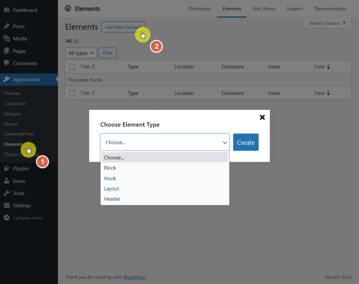This screenshot has width=359, height=284.
Task: Sort by Date arrows in table header
Action: tap(328, 67)
